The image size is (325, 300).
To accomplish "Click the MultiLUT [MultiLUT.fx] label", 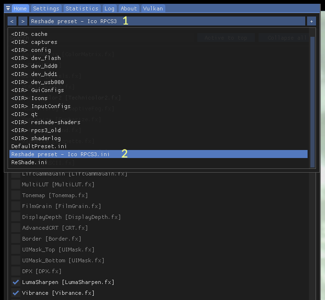I will 58,184.
